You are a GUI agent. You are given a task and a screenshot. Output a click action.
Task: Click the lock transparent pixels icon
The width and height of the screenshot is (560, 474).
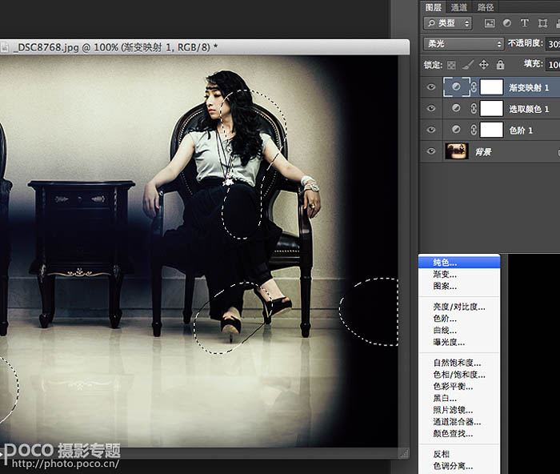point(453,64)
